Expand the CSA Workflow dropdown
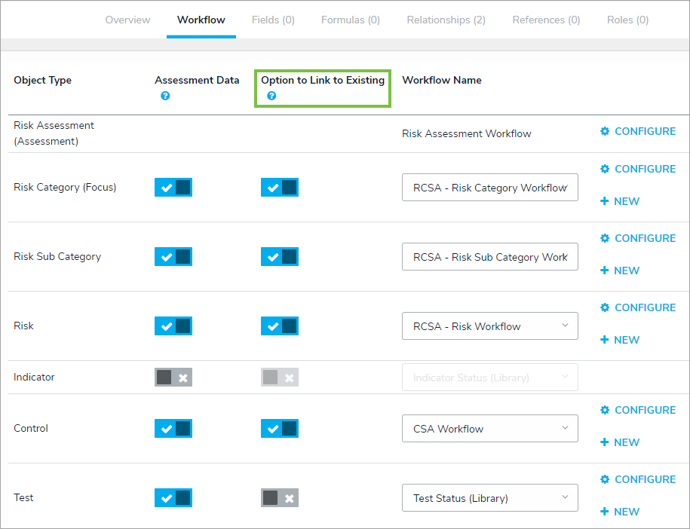This screenshot has width=690, height=529. click(x=490, y=429)
